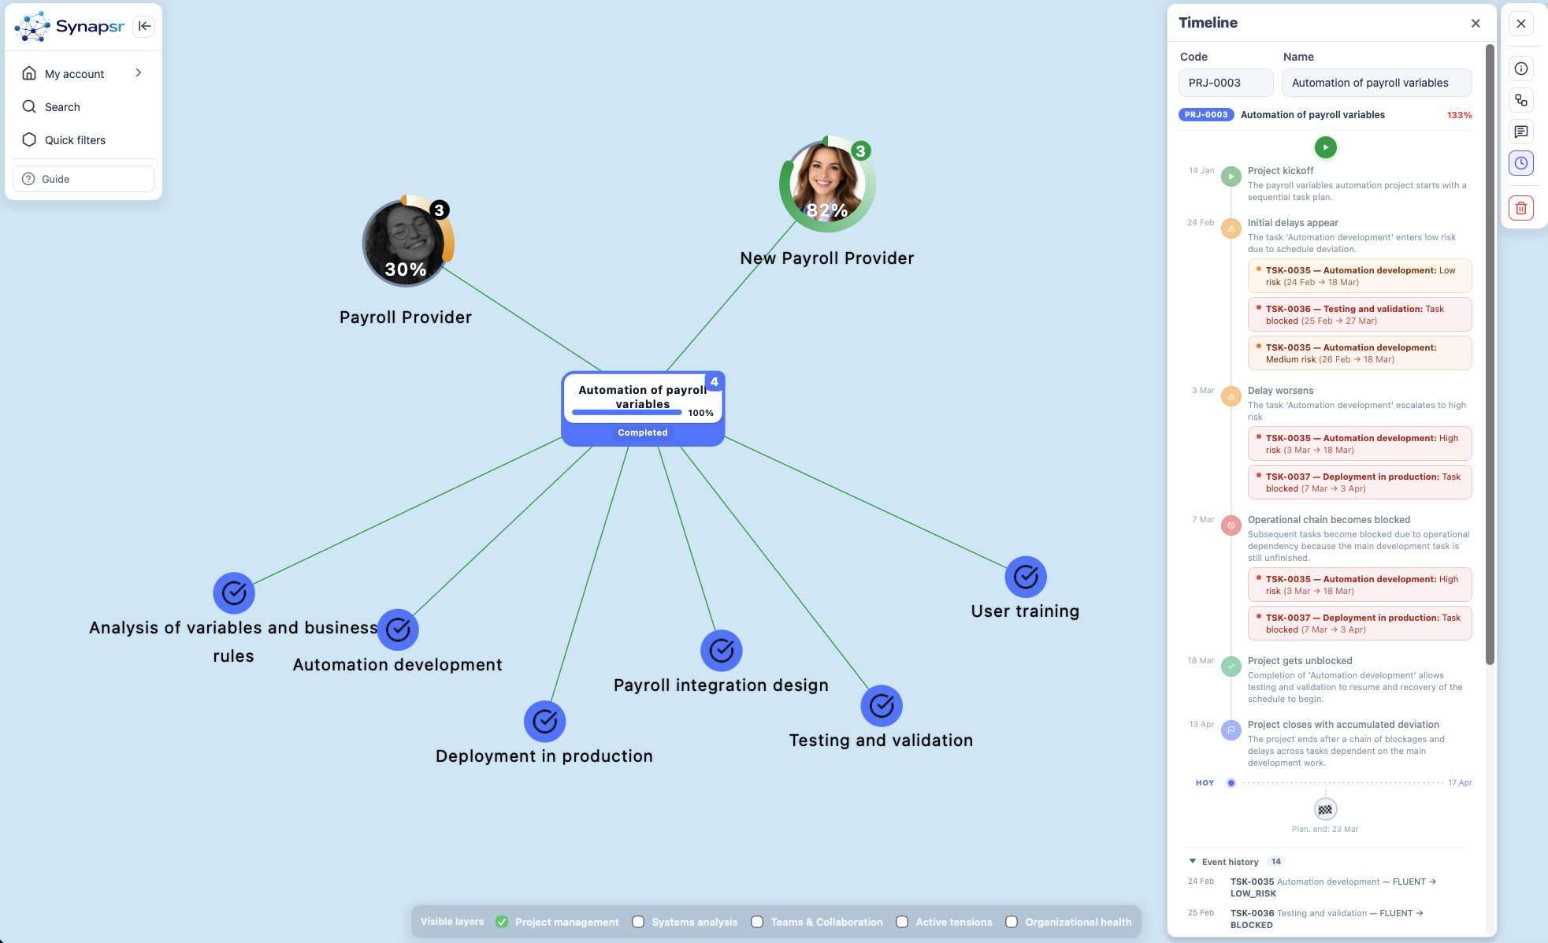Viewport: 1548px width, 943px height.
Task: Open the project info panel
Action: [1522, 69]
